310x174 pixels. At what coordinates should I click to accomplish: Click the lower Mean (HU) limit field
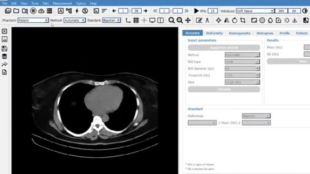202,123
